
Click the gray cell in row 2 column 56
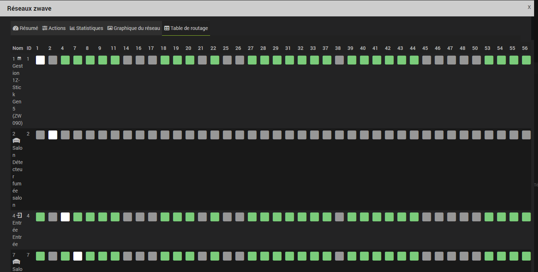(x=526, y=135)
